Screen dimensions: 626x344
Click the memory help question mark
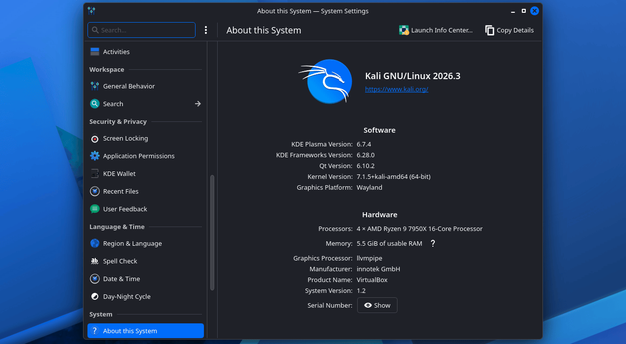pyautogui.click(x=433, y=243)
